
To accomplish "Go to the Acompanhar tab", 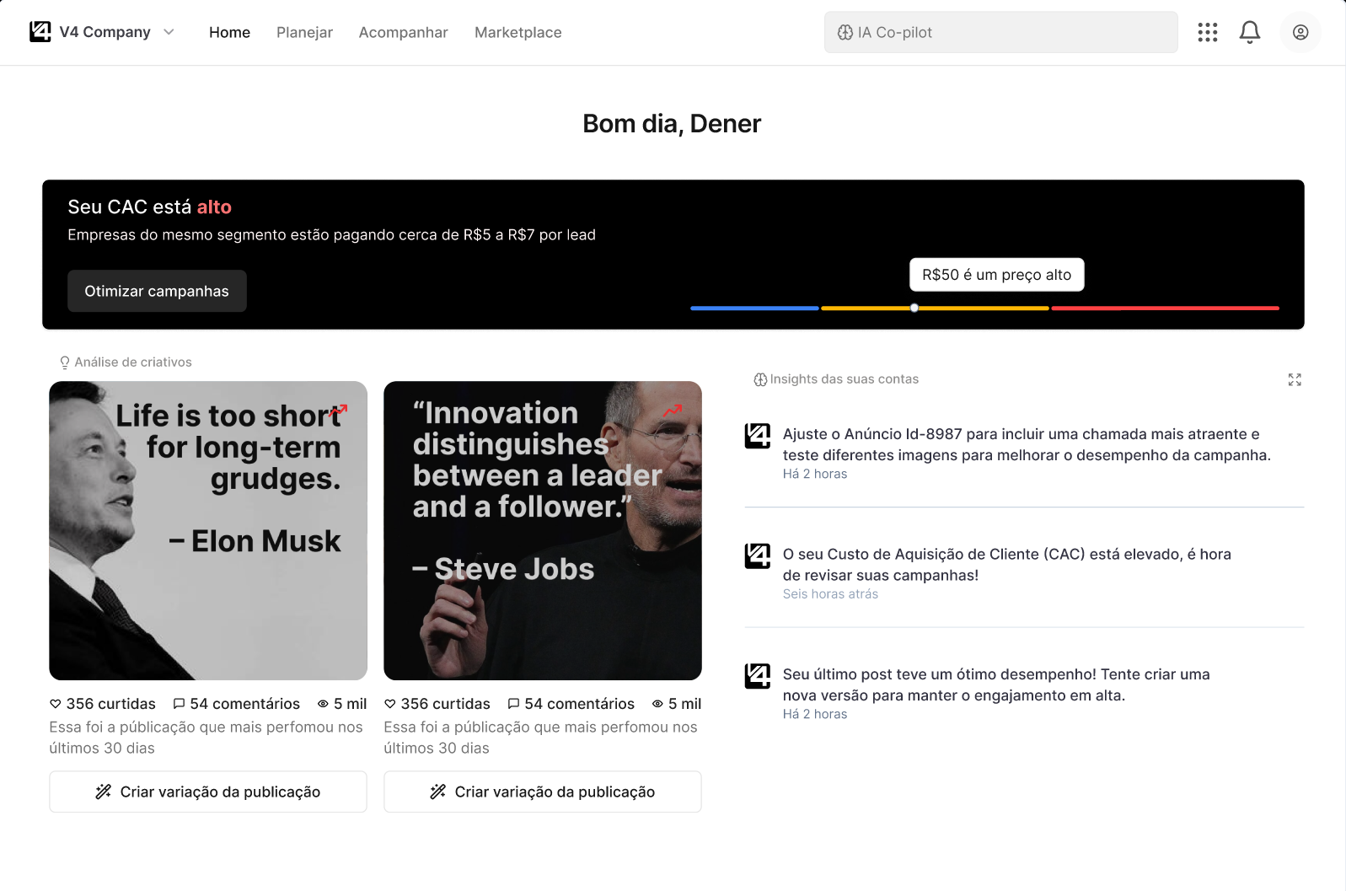I will click(x=403, y=32).
